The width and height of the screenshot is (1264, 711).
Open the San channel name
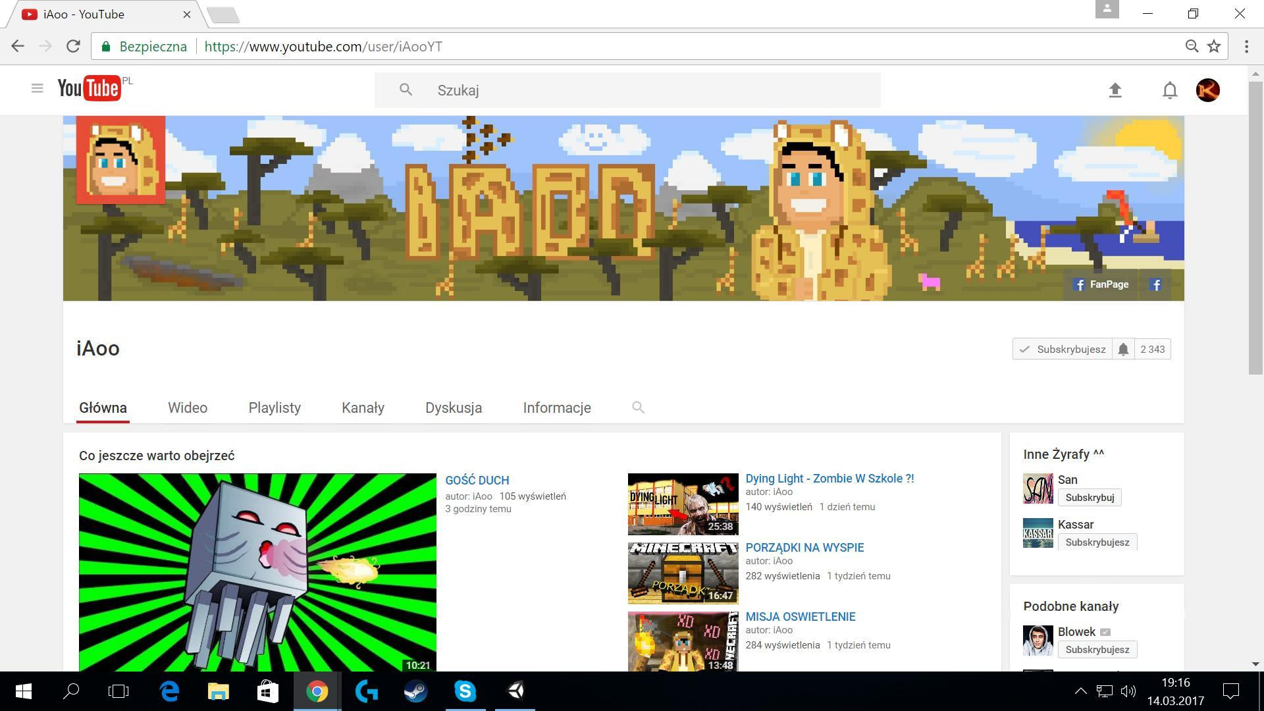tap(1067, 480)
